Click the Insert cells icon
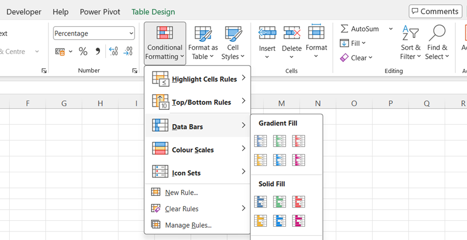467x240 pixels. tap(267, 33)
